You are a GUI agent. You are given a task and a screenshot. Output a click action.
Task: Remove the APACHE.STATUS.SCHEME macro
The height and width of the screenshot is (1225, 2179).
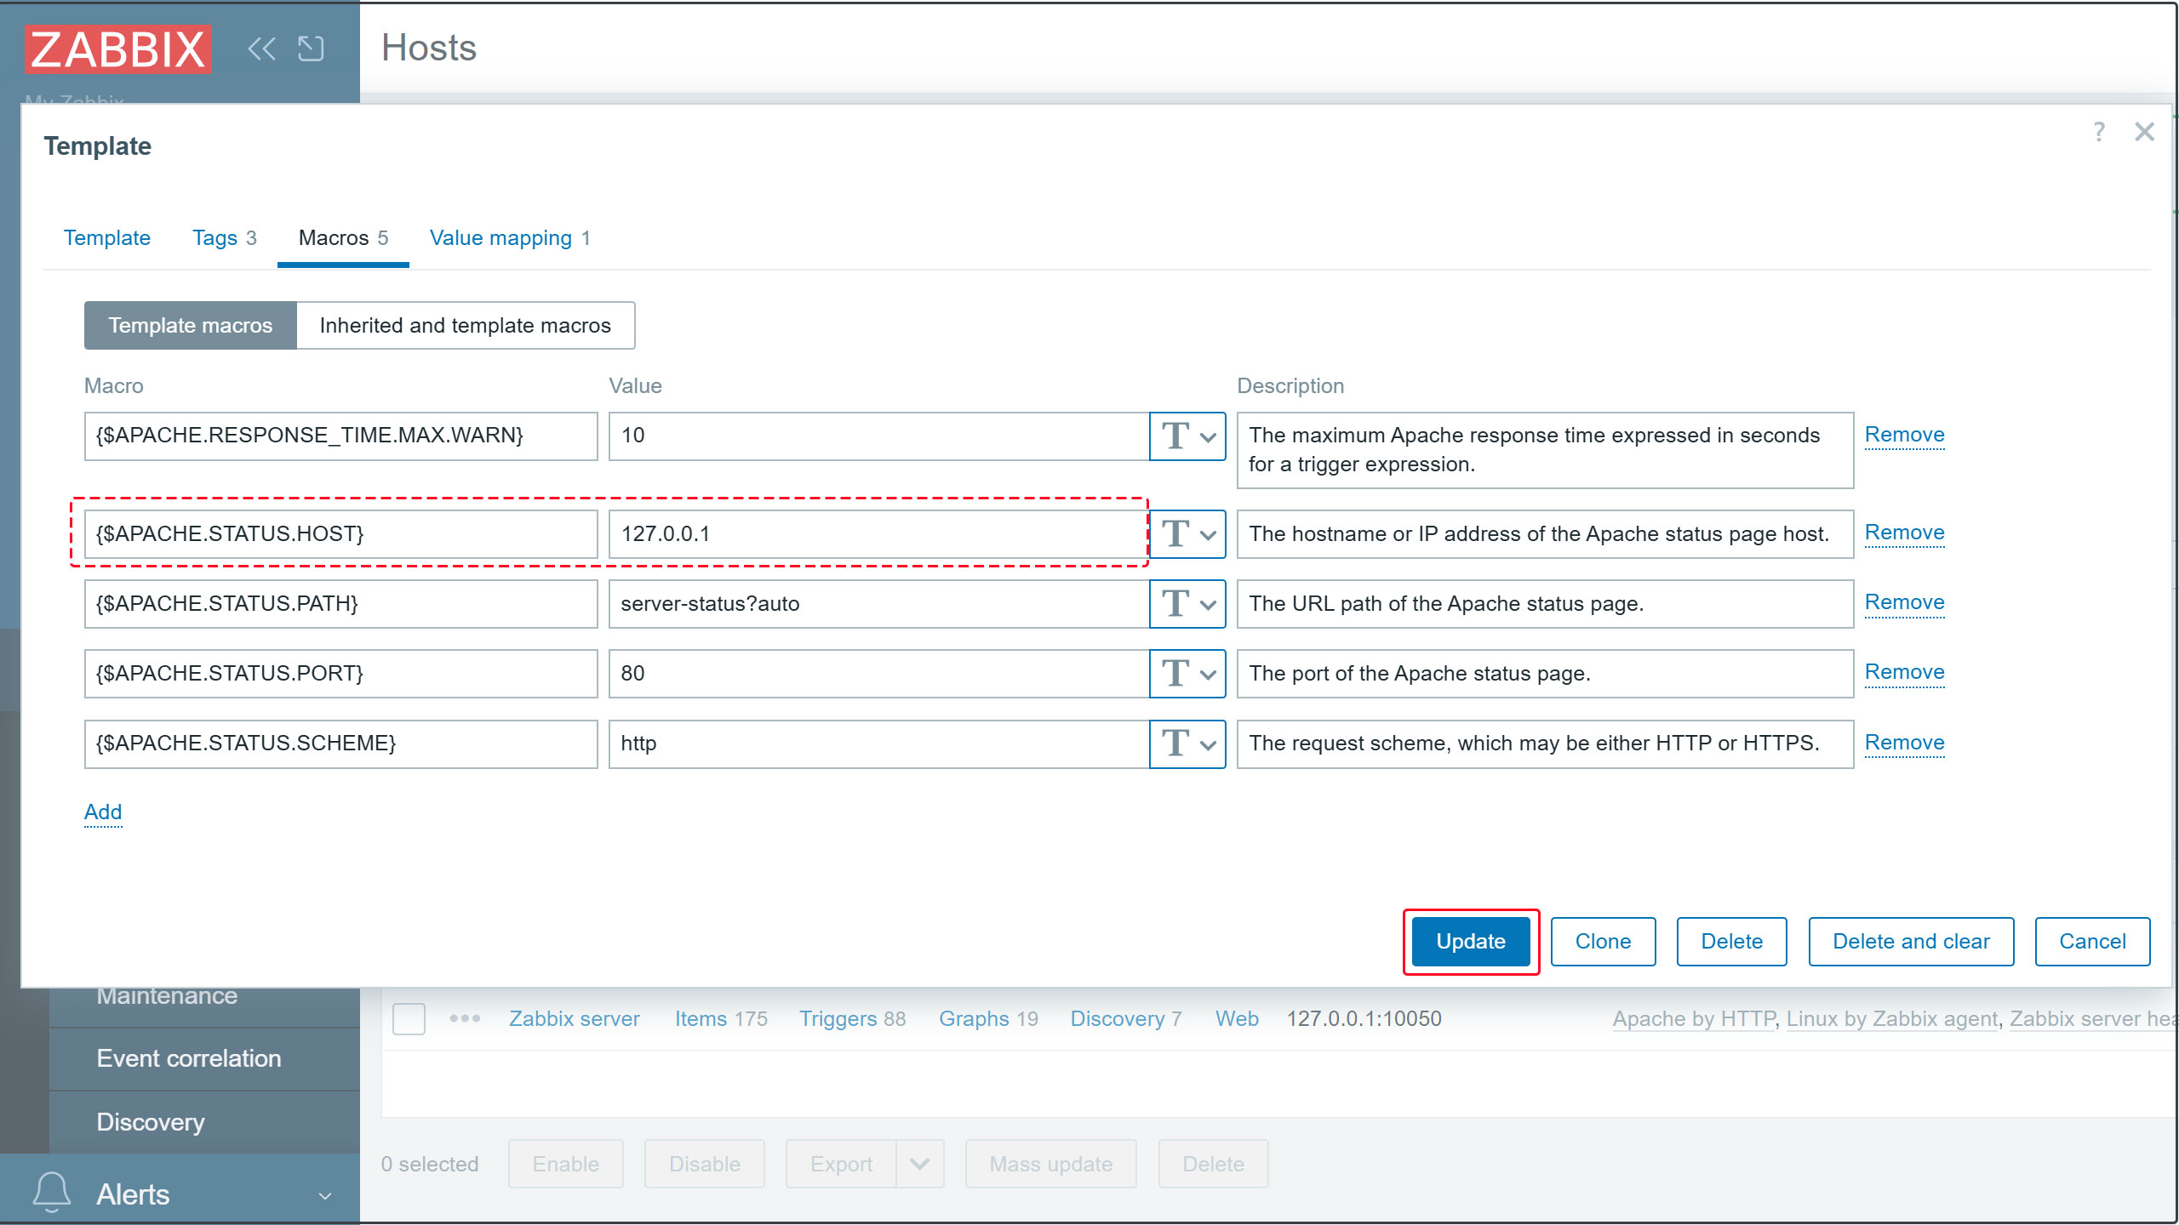[1904, 743]
